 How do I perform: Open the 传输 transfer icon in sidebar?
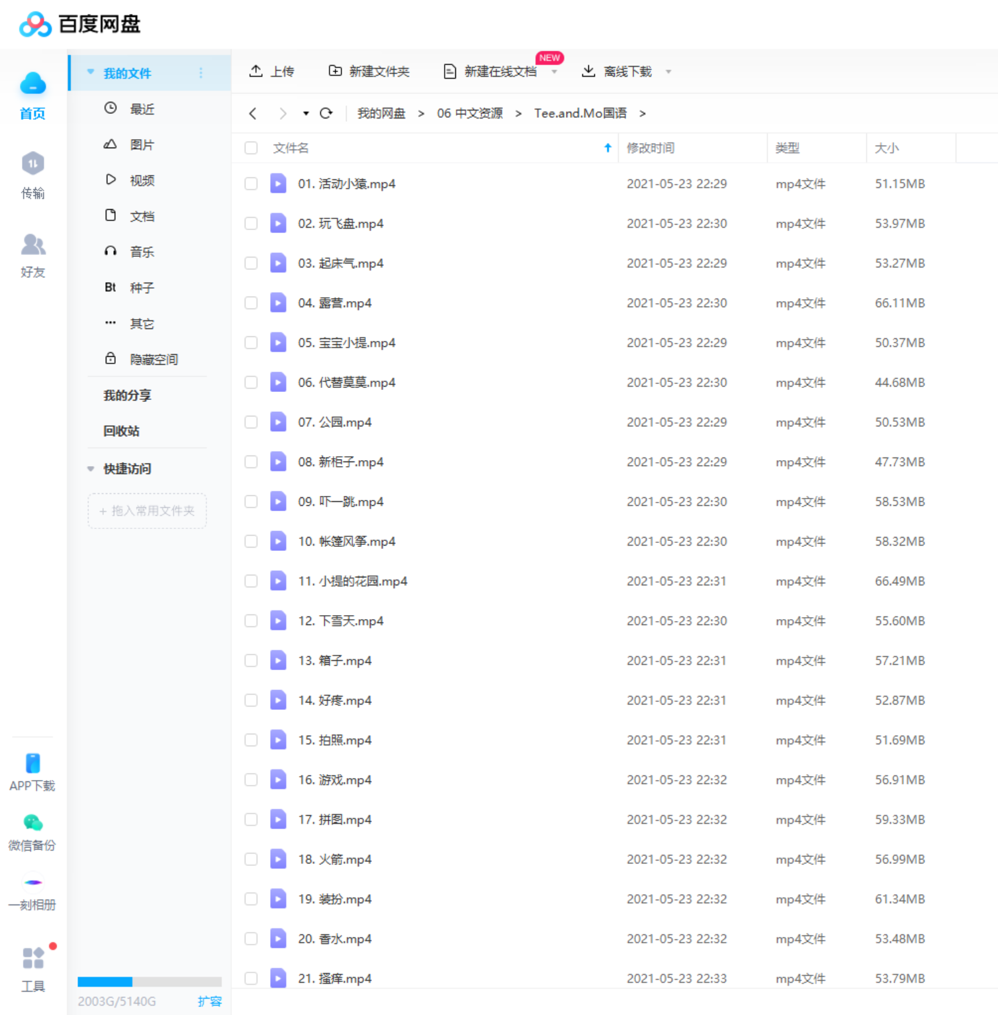(32, 164)
